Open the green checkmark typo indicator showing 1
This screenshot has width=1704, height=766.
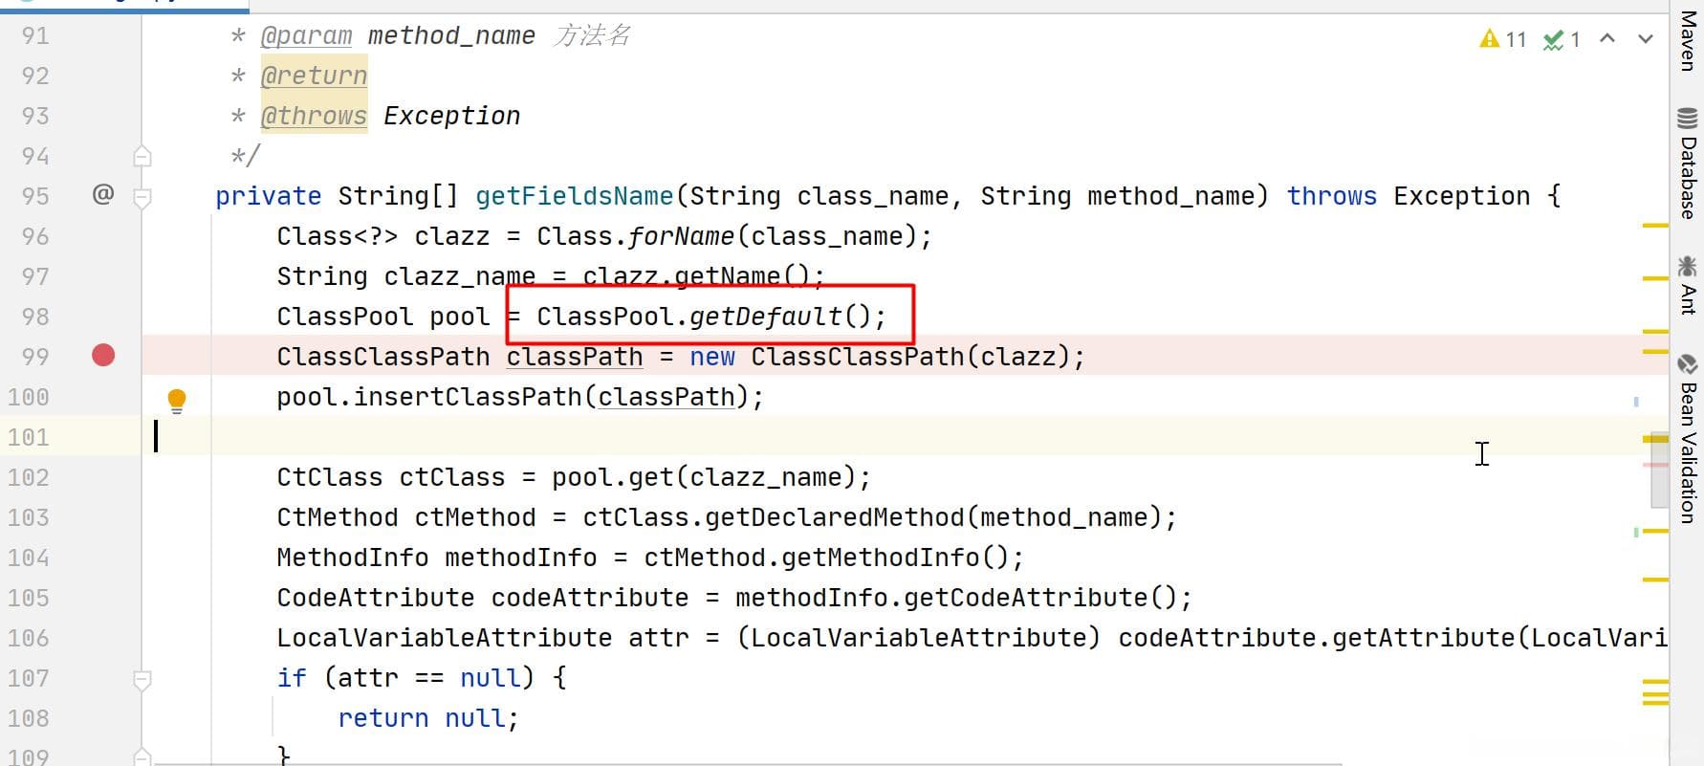[1562, 39]
